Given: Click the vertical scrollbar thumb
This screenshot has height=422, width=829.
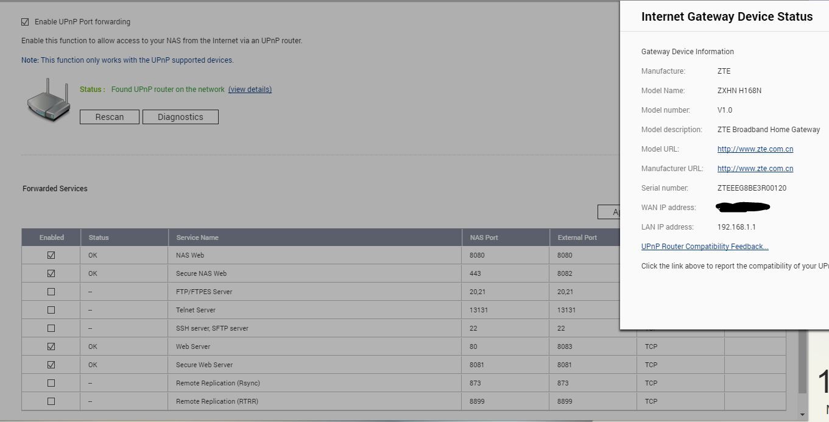Looking at the screenshot, I should [803, 363].
